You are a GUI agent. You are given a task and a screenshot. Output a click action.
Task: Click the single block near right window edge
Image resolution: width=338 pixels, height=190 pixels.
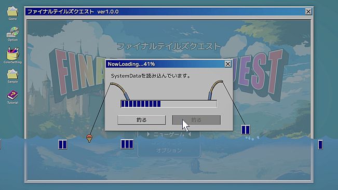coord(320,144)
